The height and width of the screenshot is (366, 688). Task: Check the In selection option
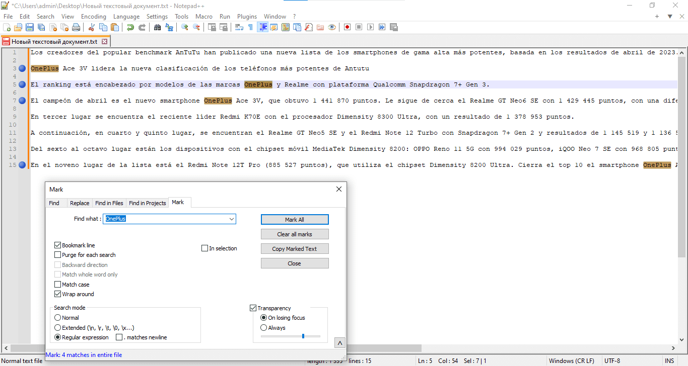click(204, 248)
